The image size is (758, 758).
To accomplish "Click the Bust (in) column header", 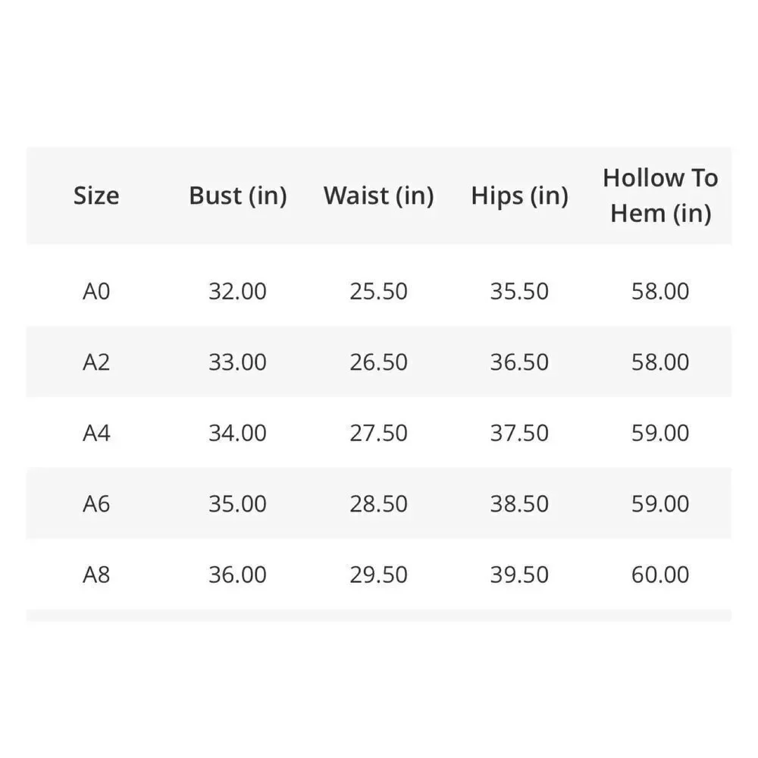I will coord(238,196).
